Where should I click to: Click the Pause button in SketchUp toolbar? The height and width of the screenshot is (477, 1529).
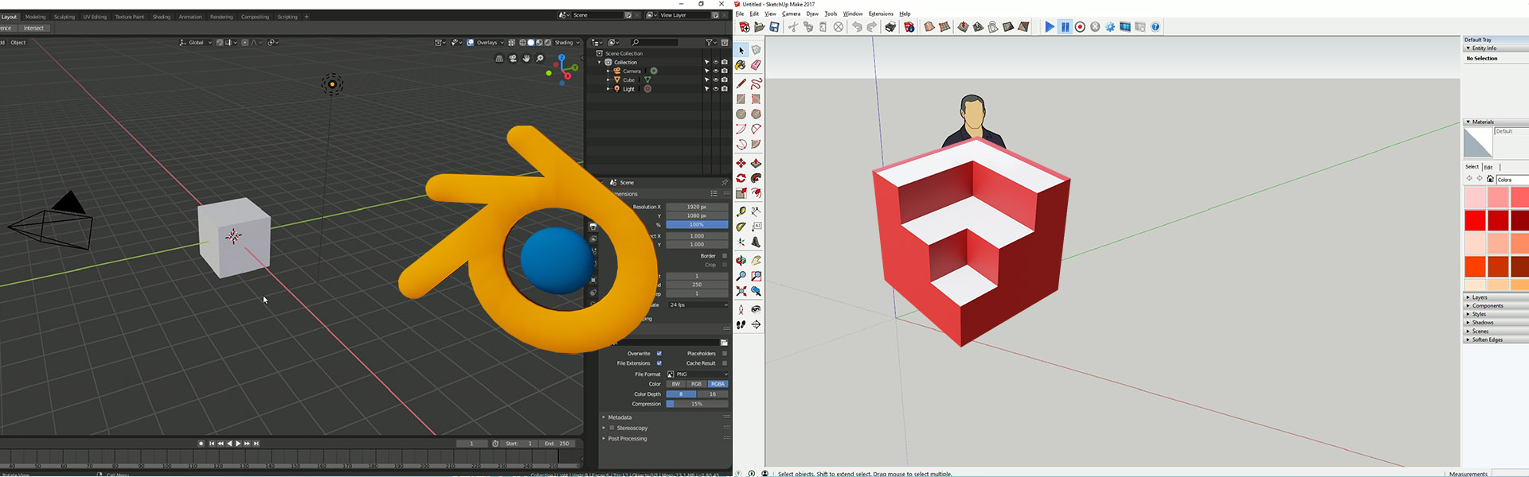tap(1065, 27)
